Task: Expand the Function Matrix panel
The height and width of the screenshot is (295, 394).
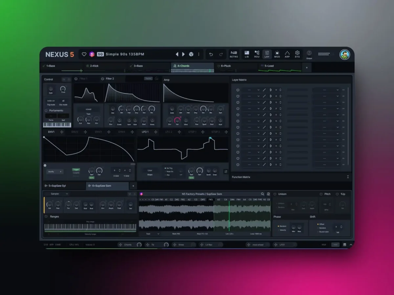Action: pos(348,177)
